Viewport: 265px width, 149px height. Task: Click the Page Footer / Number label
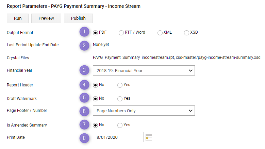(x=27, y=111)
